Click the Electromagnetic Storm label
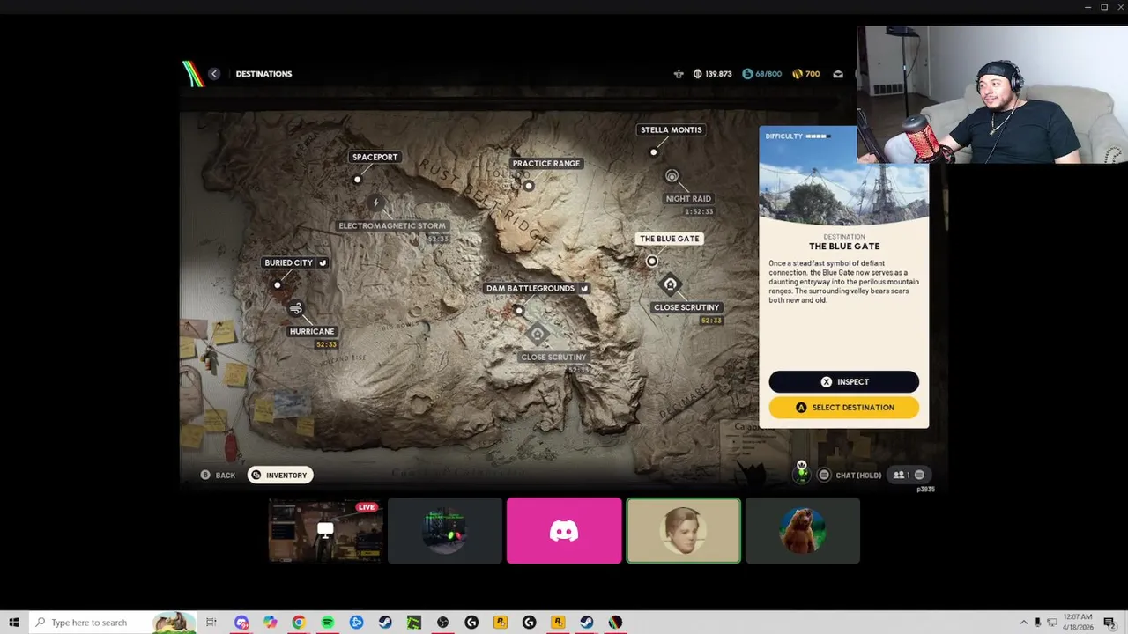This screenshot has height=634, width=1128. (392, 225)
